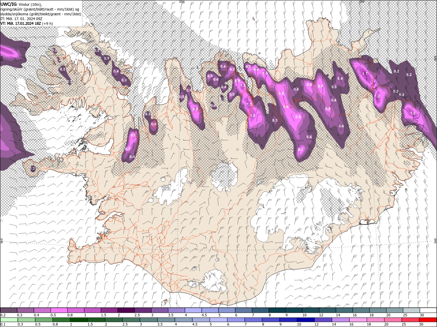The width and height of the screenshot is (437, 327).
Task: Click the 12 teal swatch in the upper legend
Action: pyautogui.click(x=327, y=310)
